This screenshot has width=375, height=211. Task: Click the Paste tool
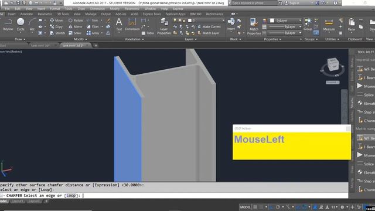(x=352, y=25)
